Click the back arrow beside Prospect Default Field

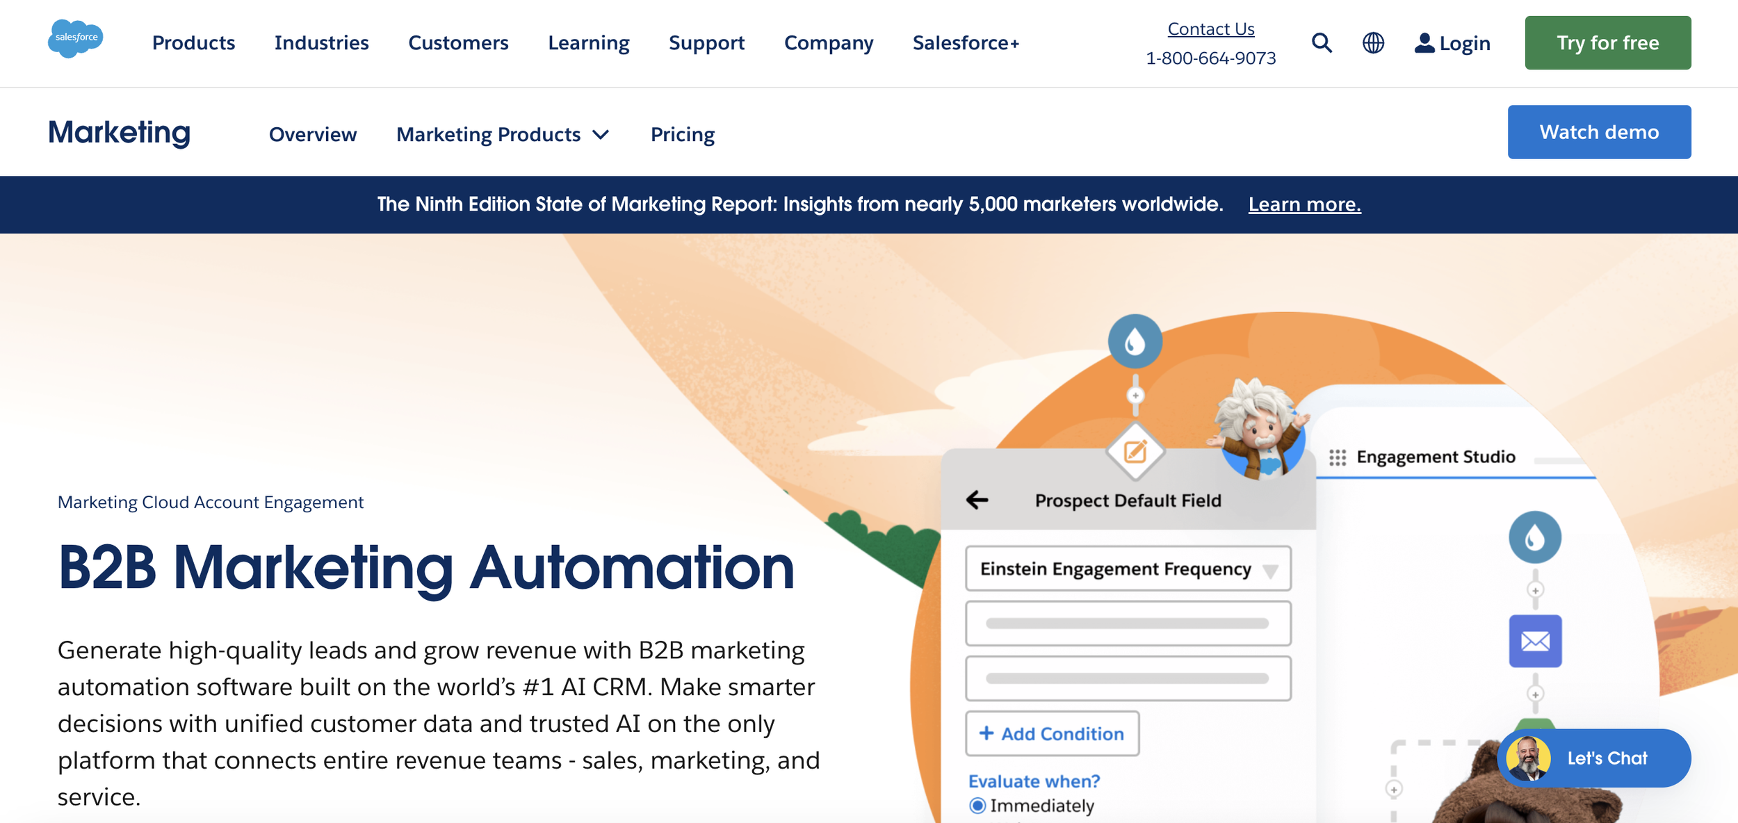977,500
